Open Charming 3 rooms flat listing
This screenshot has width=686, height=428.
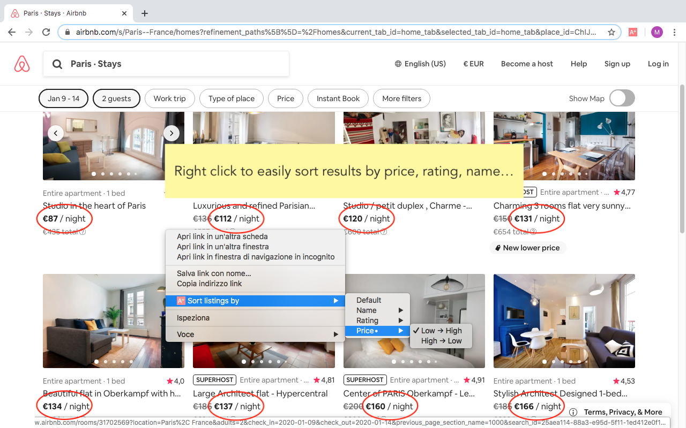coord(562,205)
